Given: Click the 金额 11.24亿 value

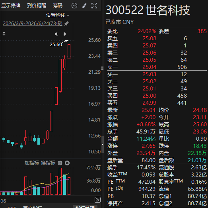Looking at the screenshot, I should 146,139.
